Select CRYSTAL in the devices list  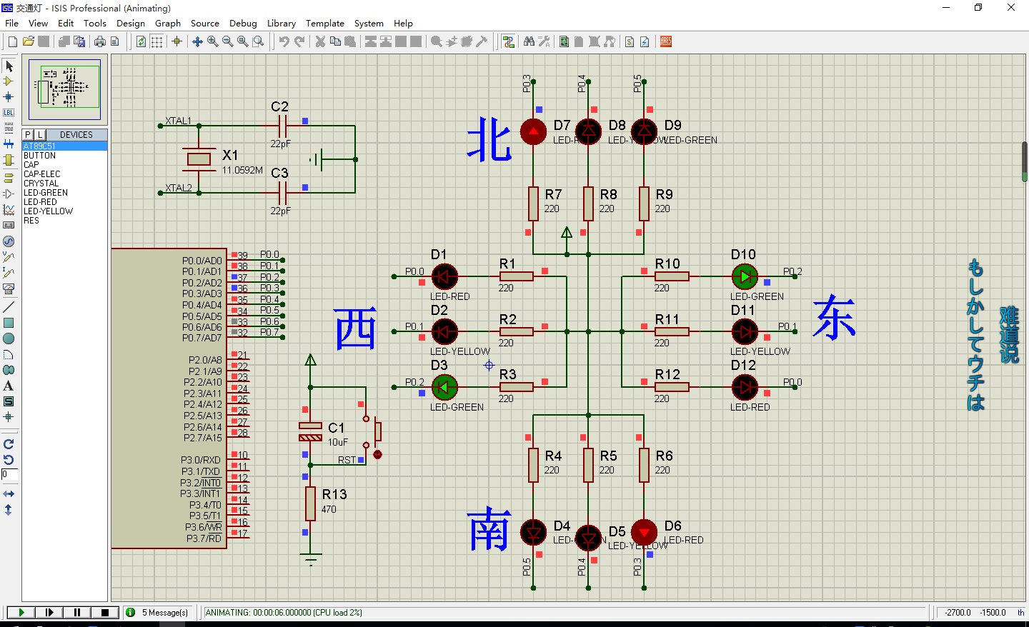(64, 183)
